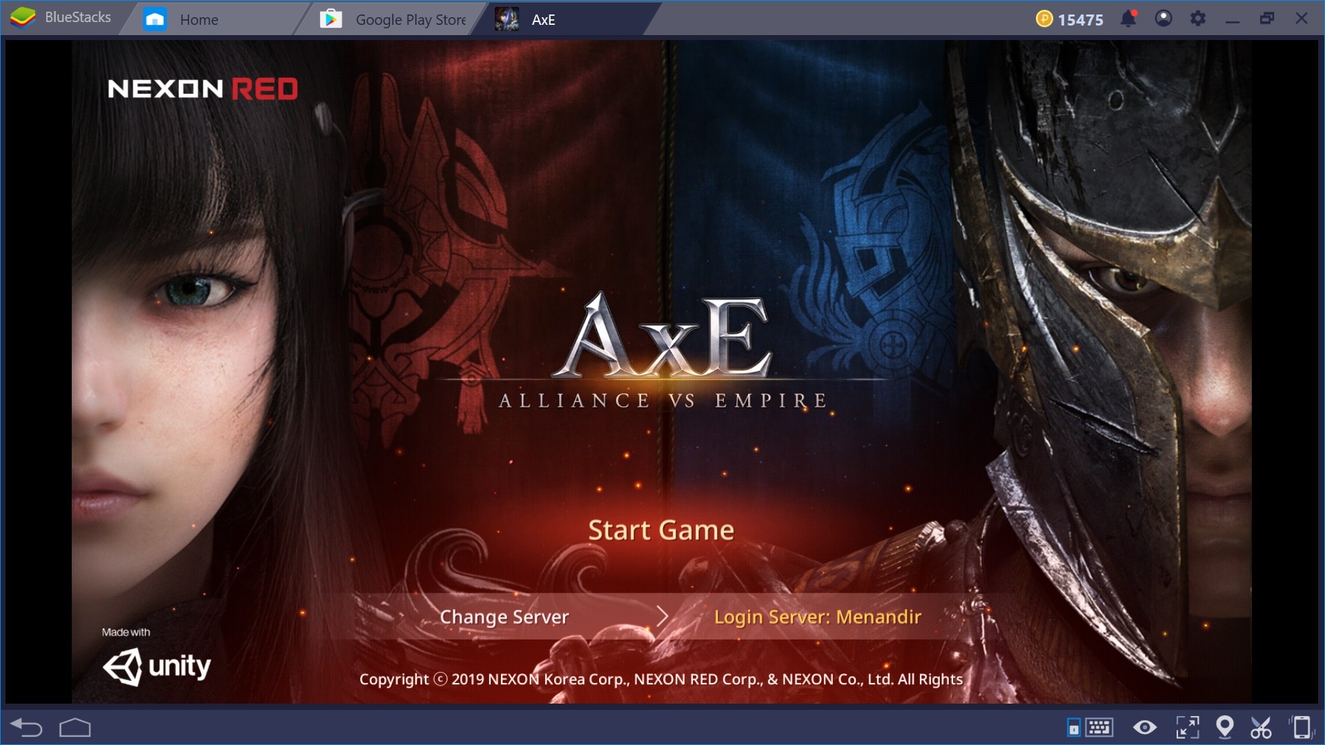Screen dimensions: 1325x745
Task: Click the fullscreen expand icon
Action: point(1188,728)
